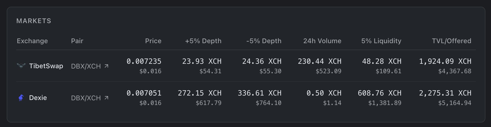Click the +5% Depth column header

(x=203, y=41)
